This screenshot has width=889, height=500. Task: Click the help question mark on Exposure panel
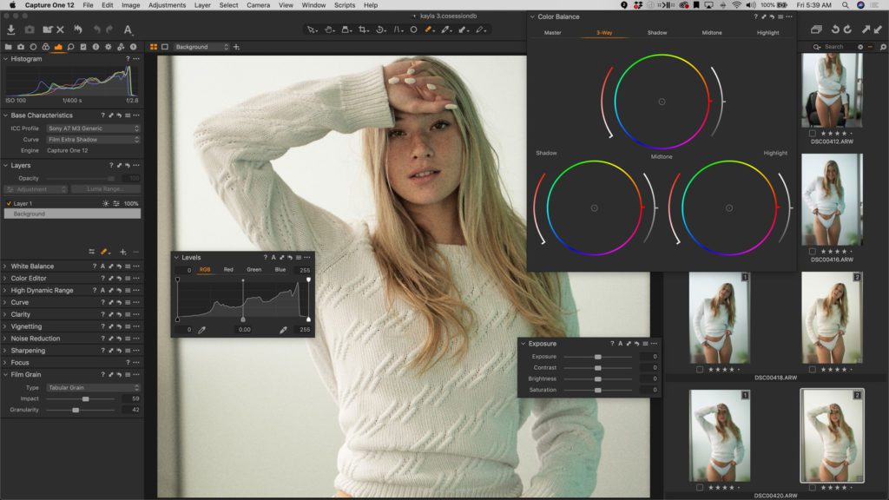coord(612,344)
